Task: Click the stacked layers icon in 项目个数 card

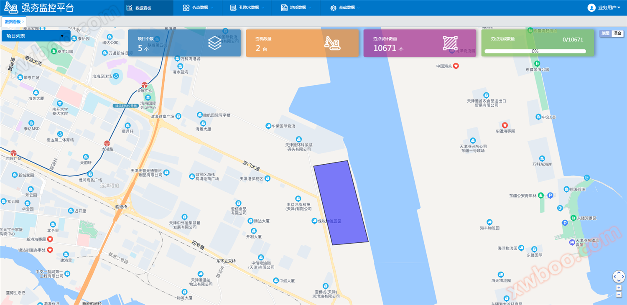Action: [x=214, y=43]
